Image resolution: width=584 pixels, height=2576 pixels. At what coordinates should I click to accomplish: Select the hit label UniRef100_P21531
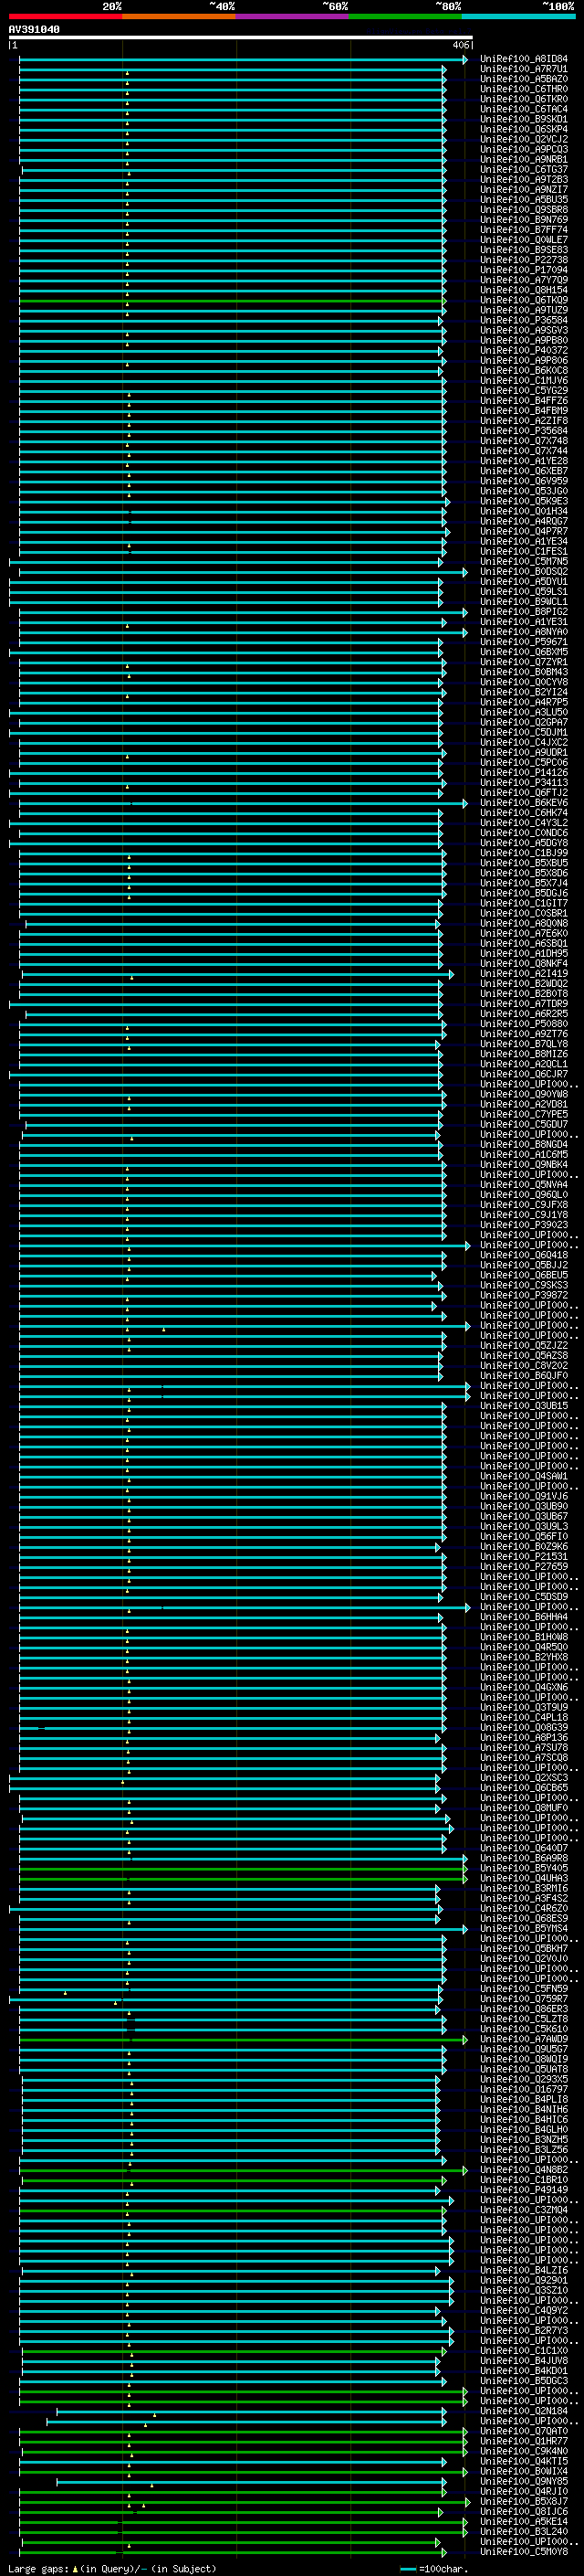pos(524,1556)
